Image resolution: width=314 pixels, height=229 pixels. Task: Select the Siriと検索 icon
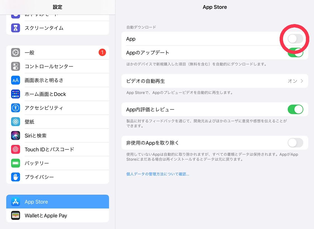(15, 136)
